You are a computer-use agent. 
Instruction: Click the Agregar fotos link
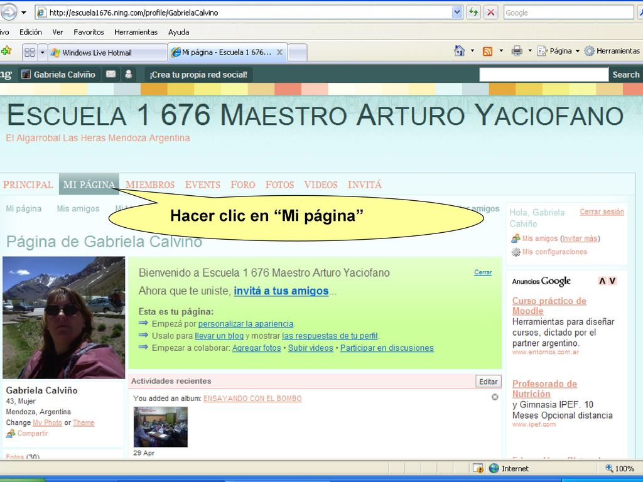click(x=256, y=348)
